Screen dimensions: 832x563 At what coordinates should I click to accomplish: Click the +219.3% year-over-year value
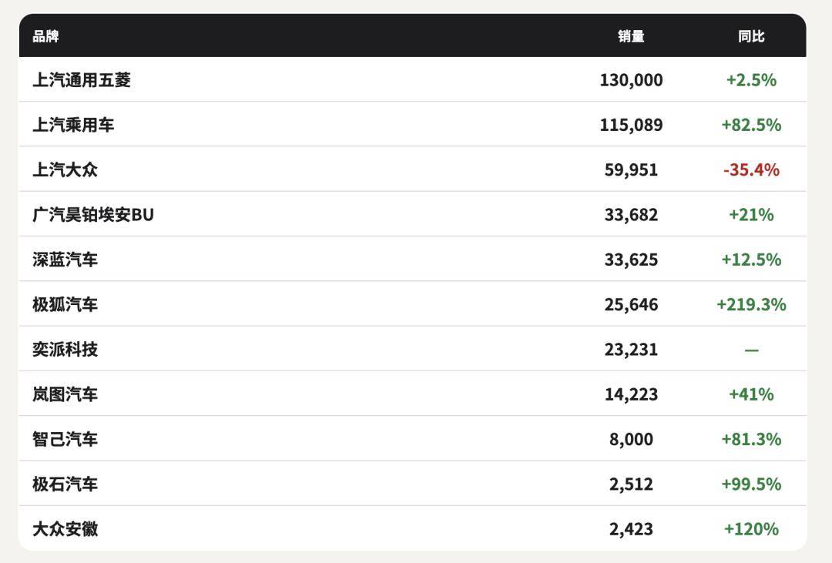point(751,304)
